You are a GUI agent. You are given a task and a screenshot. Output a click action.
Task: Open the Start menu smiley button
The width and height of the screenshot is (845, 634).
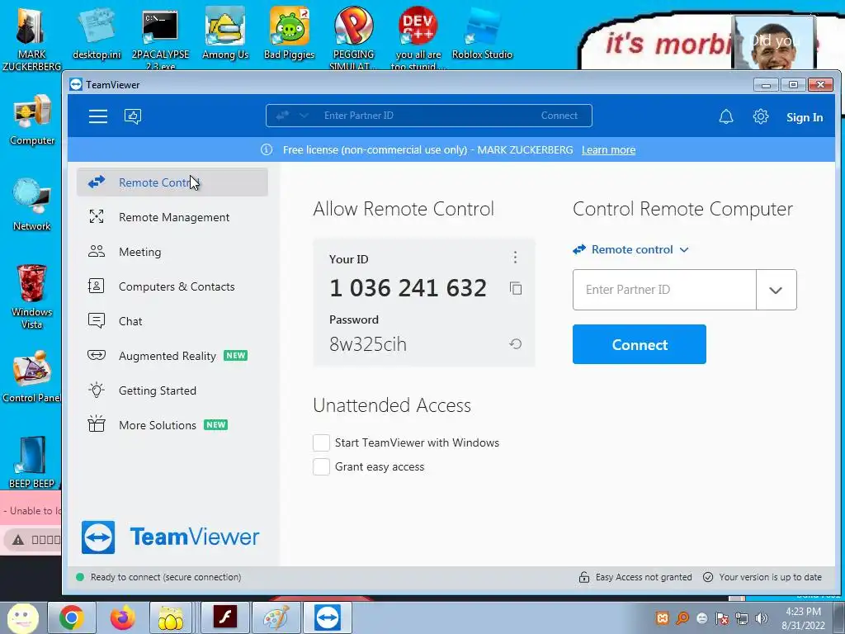pos(22,617)
